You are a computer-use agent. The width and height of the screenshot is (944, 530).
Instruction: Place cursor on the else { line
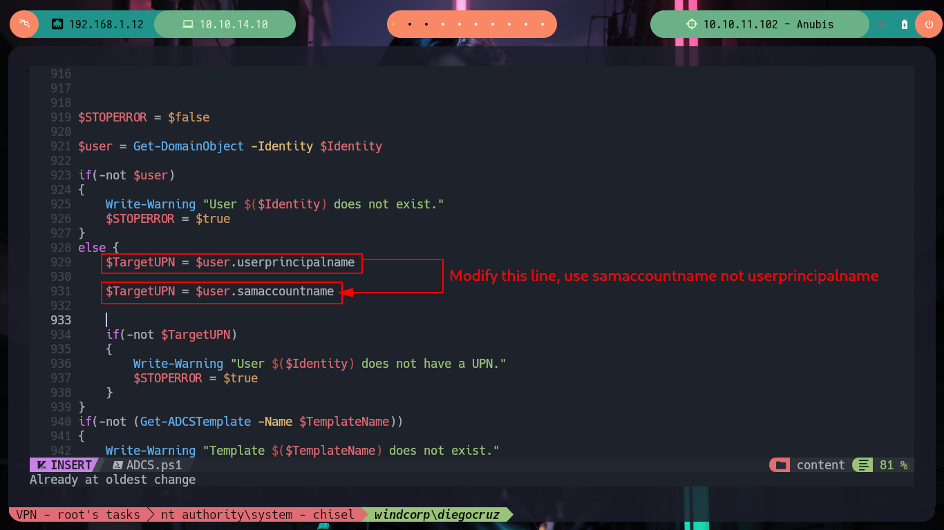(99, 248)
